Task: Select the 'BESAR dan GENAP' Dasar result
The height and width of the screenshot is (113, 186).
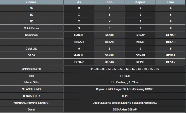Action: 125,109
